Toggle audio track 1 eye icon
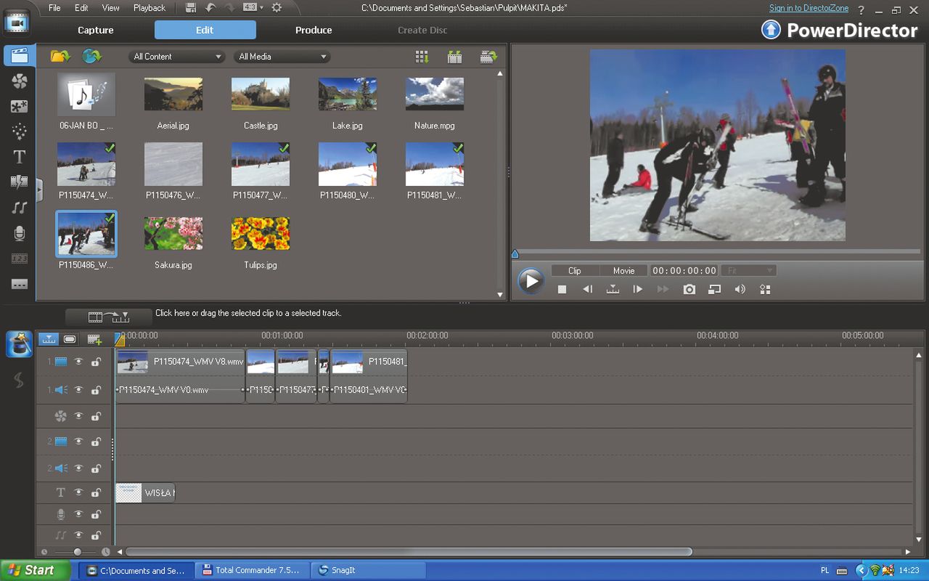 (x=78, y=390)
